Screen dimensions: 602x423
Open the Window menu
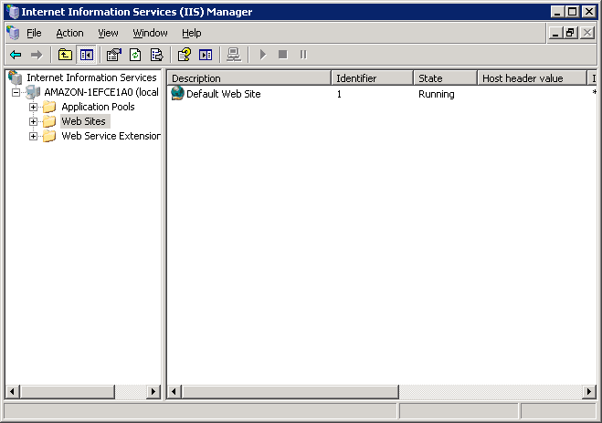[x=150, y=33]
